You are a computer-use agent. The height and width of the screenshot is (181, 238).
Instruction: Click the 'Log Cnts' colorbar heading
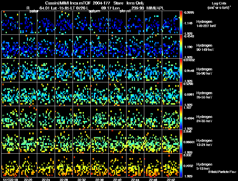tap(219, 3)
